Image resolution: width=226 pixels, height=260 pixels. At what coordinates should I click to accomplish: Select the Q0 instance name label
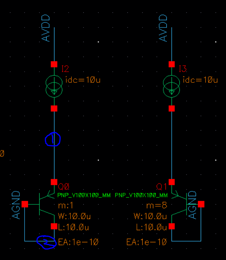(64, 187)
